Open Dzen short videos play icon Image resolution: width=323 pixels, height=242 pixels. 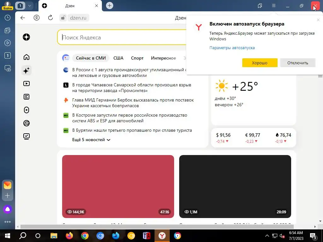pyautogui.click(x=26, y=110)
